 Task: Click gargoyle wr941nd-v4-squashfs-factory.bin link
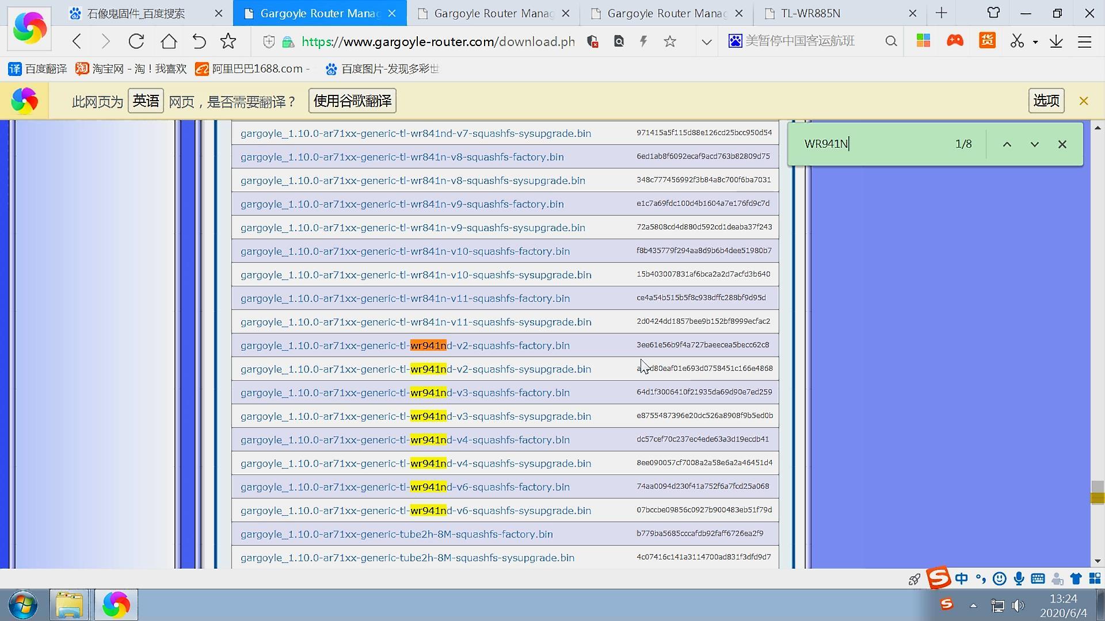(x=405, y=439)
